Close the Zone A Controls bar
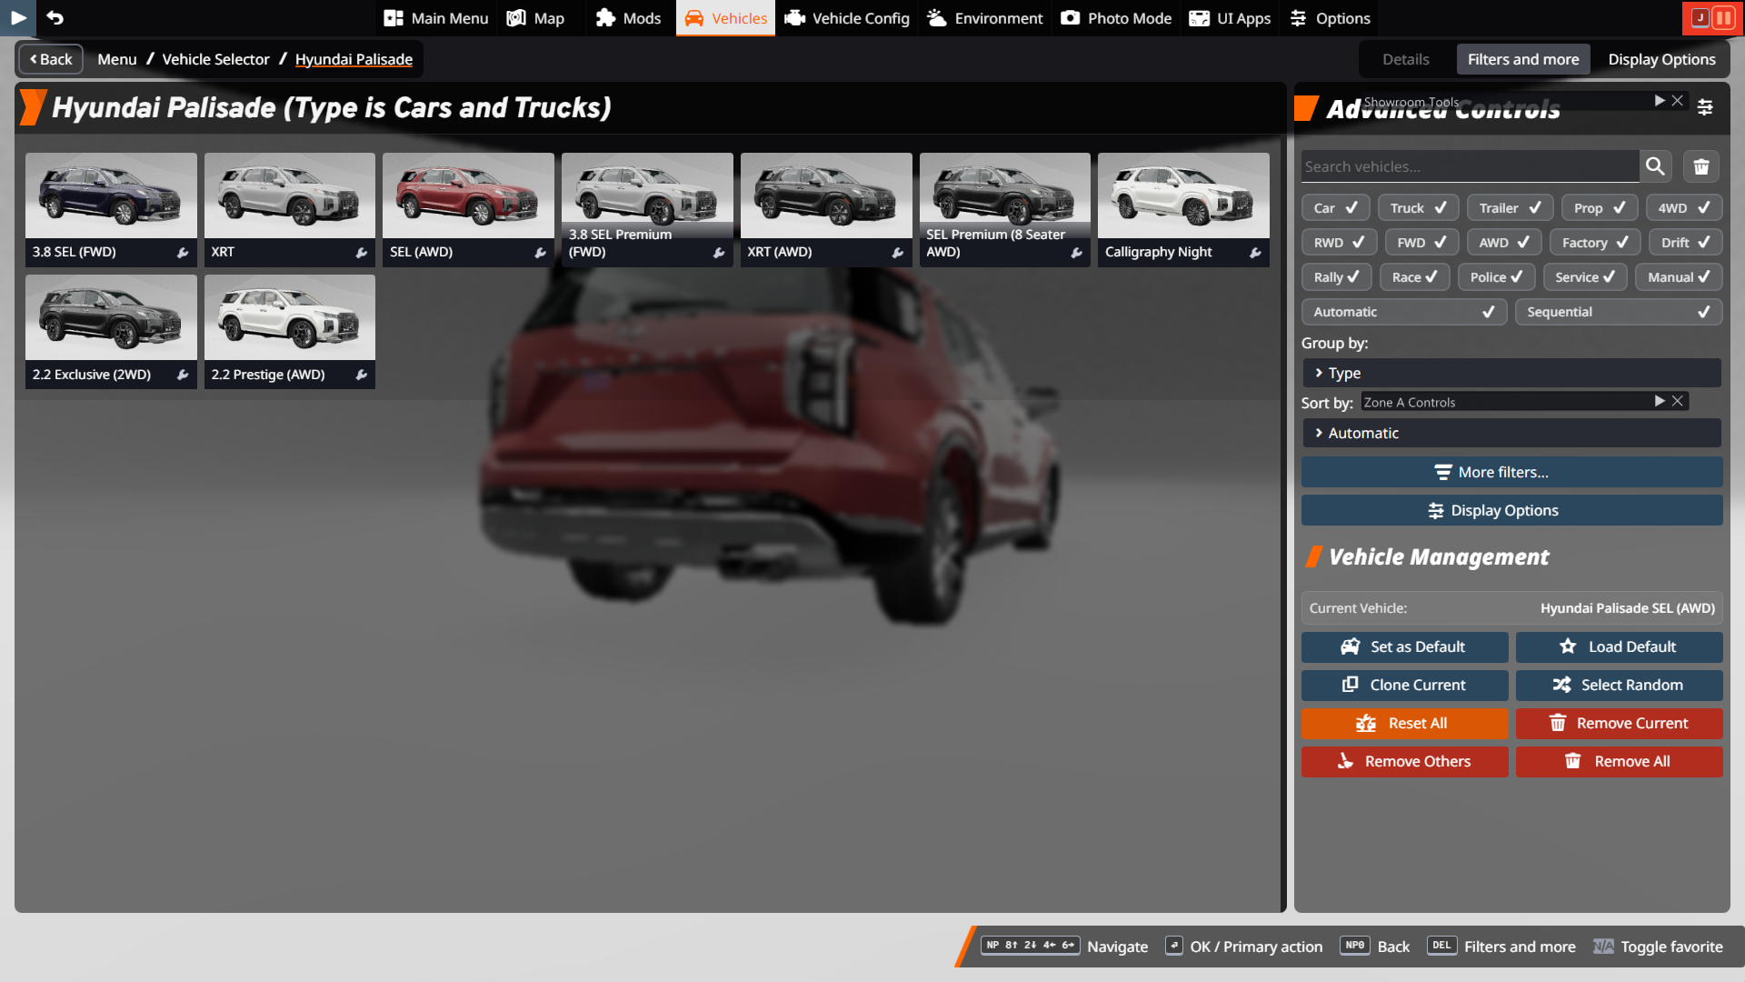 pos(1678,401)
